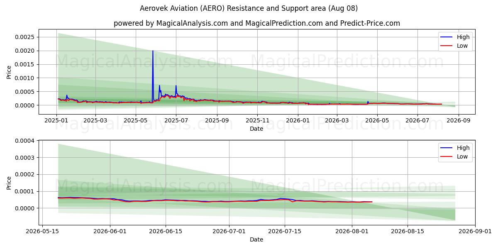Click the 2026-05 x-axis tick label

[x=377, y=121]
